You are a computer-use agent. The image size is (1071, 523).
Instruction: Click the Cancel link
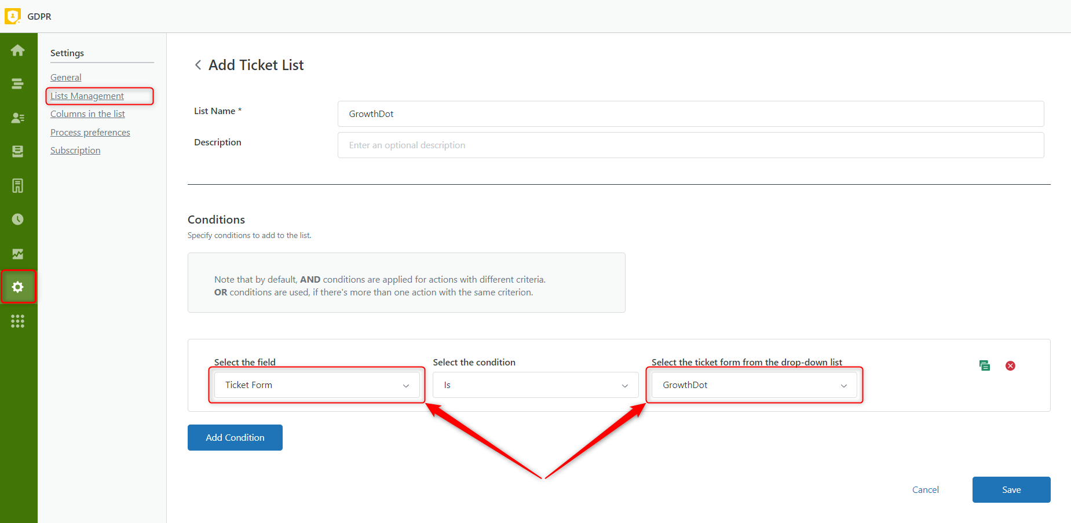click(x=926, y=490)
